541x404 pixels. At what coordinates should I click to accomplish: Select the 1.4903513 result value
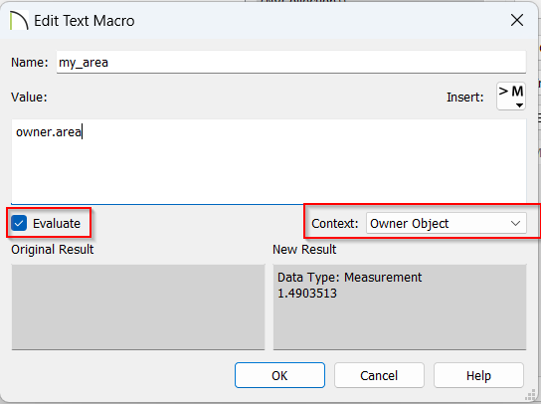[x=307, y=294]
